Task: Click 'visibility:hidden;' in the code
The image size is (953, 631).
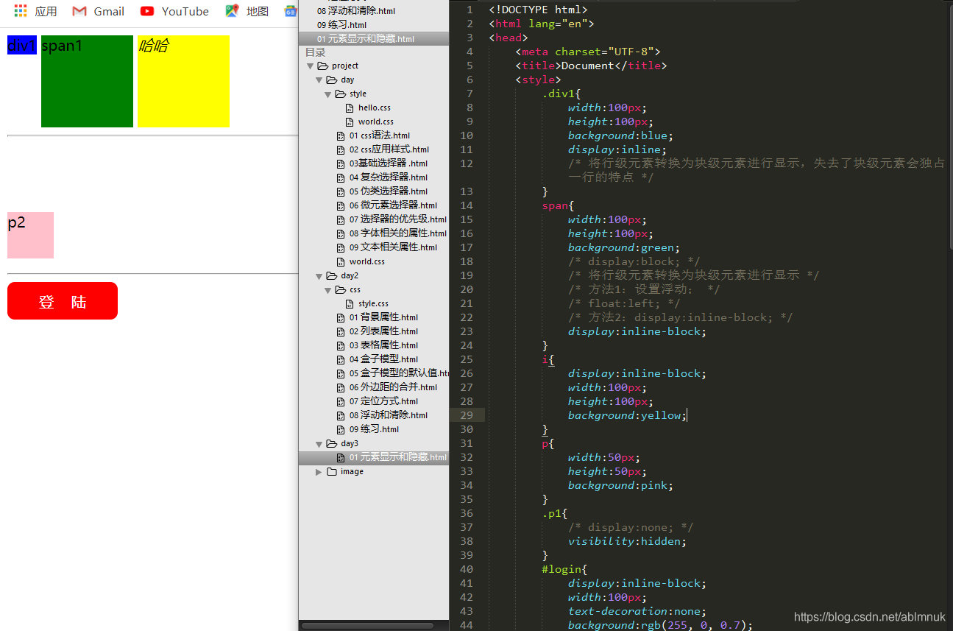Action: coord(627,541)
